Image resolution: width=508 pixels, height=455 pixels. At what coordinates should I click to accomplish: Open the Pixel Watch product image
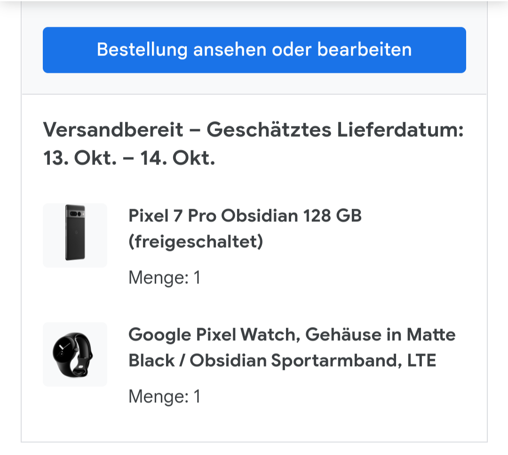pyautogui.click(x=75, y=354)
